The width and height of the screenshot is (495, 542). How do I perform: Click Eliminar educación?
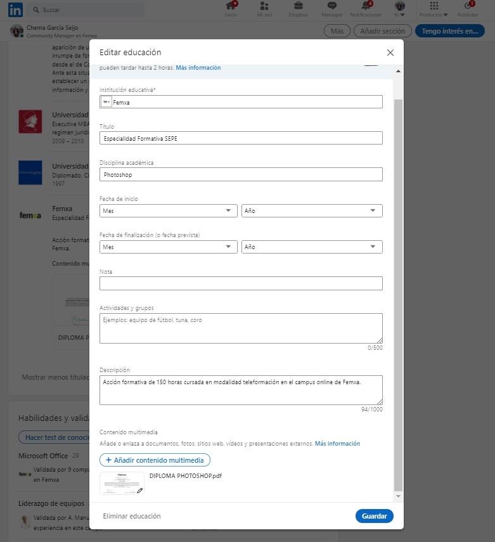[132, 516]
